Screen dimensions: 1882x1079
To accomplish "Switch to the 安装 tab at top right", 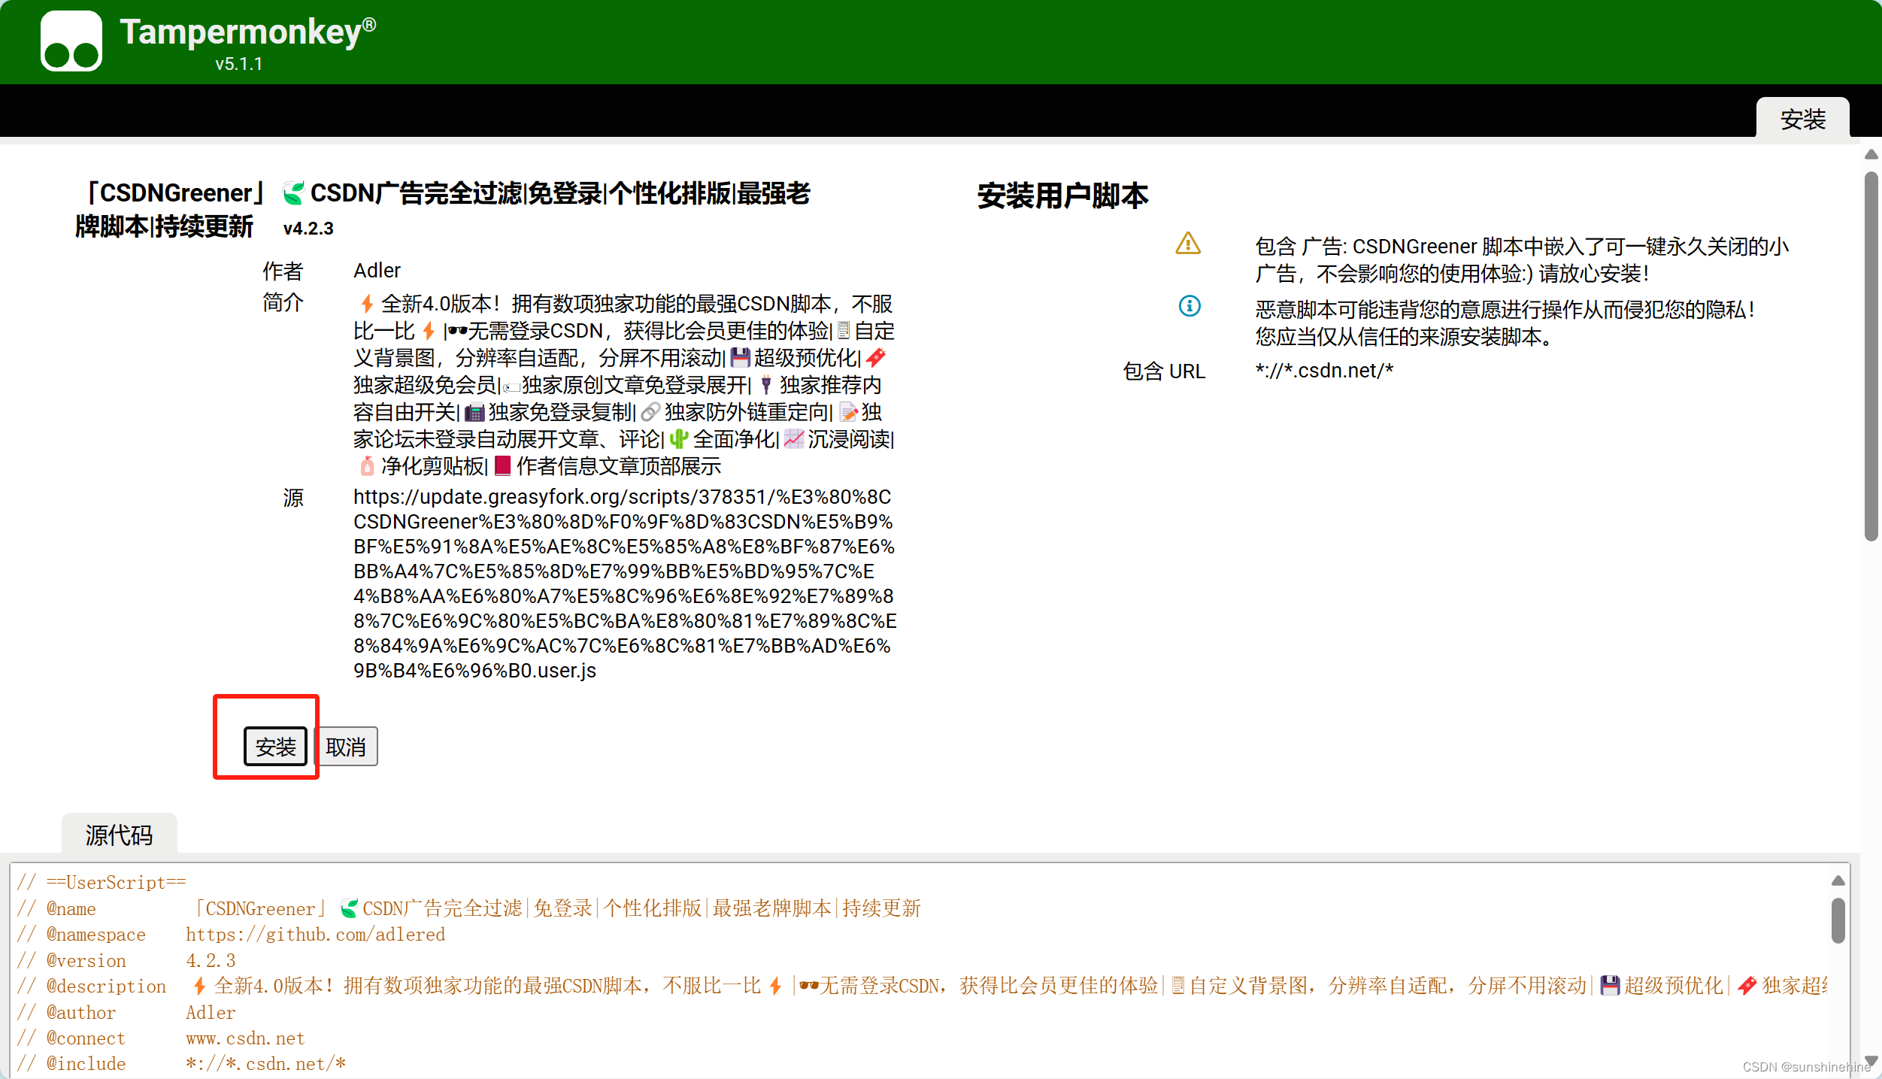I will [1802, 119].
